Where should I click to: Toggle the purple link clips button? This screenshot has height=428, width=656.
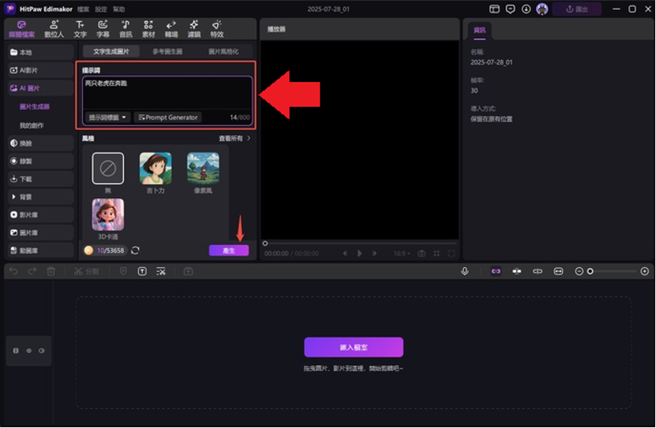pos(496,271)
